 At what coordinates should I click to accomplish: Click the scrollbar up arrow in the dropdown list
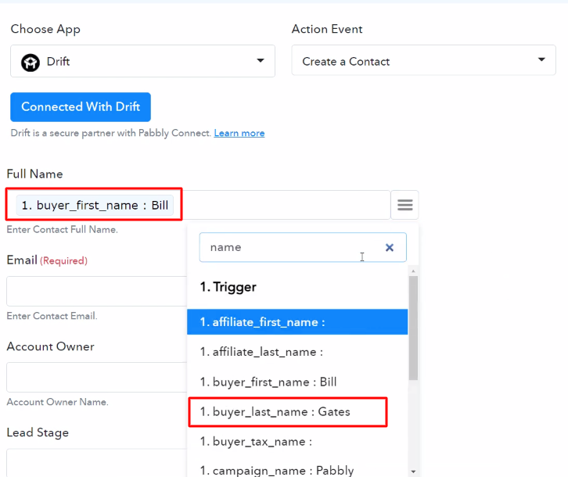[413, 271]
